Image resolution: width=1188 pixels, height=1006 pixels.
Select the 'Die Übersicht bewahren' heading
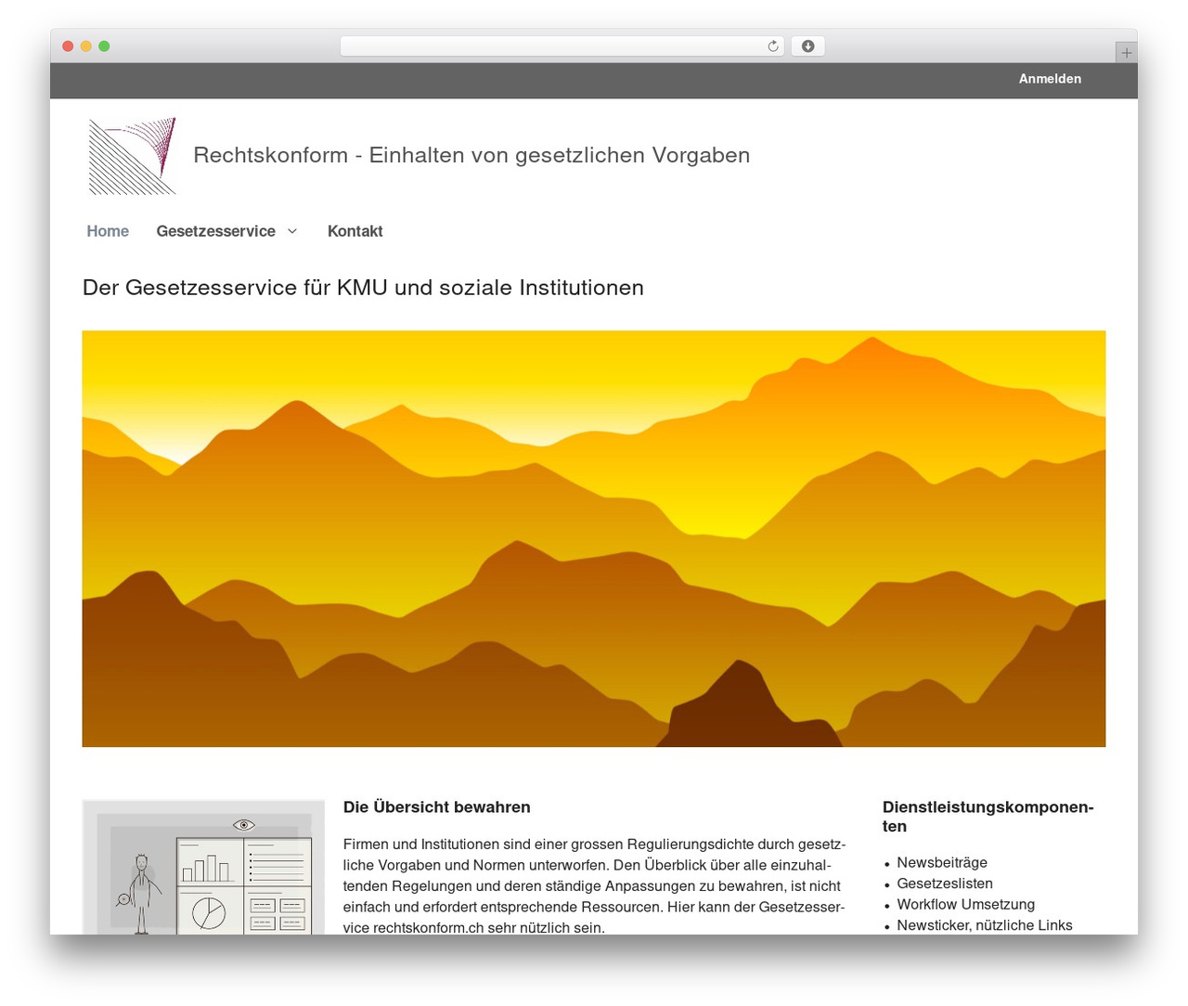pyautogui.click(x=436, y=807)
